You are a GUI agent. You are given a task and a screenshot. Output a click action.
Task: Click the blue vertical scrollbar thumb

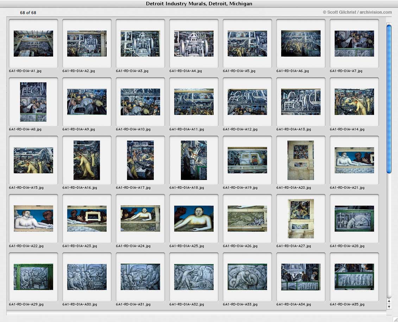coord(389,99)
